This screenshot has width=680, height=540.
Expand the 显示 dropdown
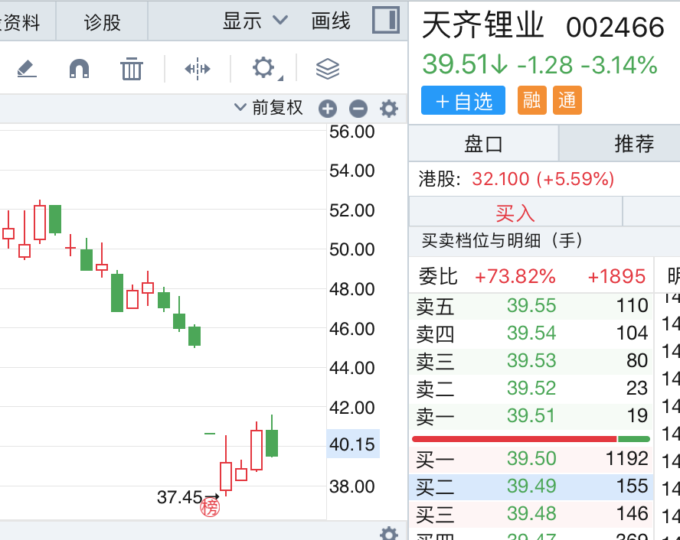(255, 21)
